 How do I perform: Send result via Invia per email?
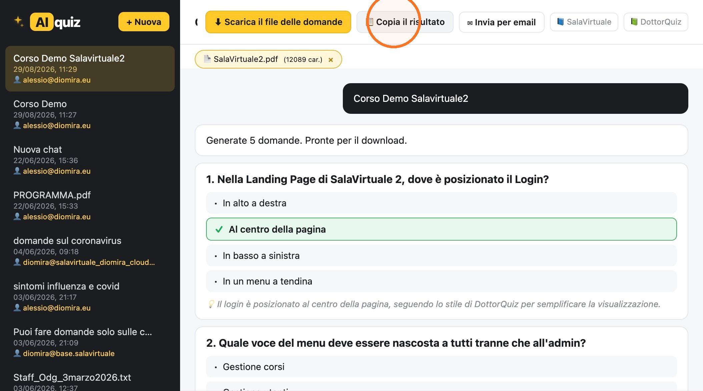click(x=502, y=22)
